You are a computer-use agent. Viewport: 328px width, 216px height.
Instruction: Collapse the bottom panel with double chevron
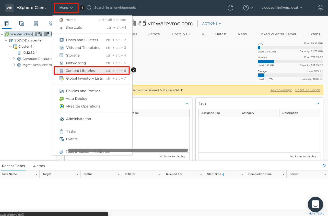[x=324, y=165]
